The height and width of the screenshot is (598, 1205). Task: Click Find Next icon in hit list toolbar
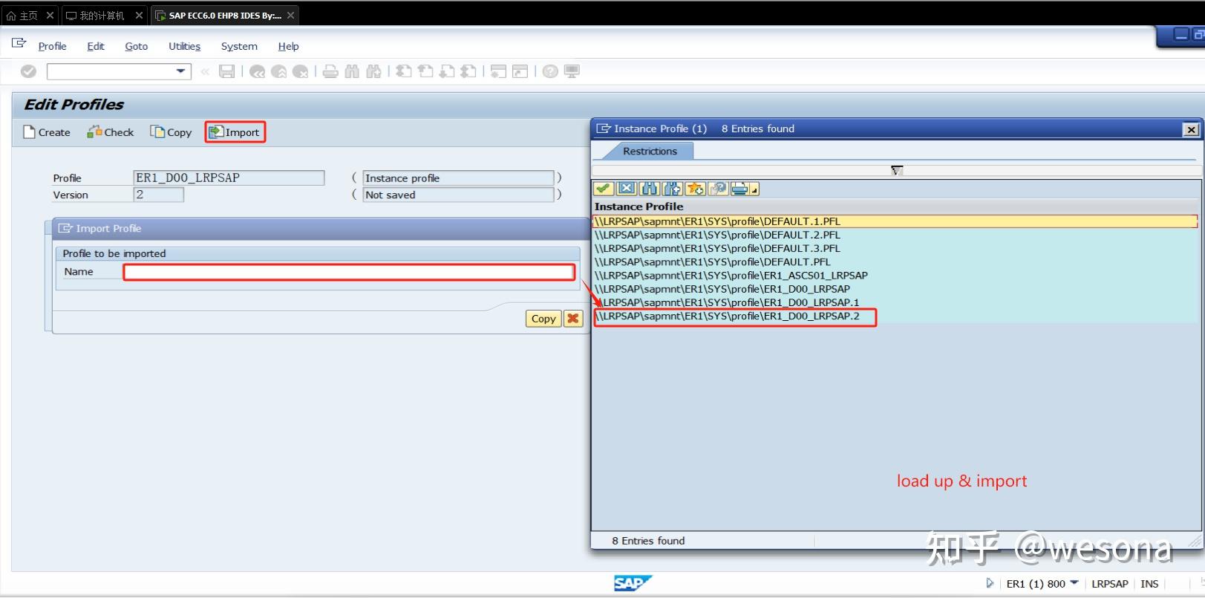[x=673, y=189]
